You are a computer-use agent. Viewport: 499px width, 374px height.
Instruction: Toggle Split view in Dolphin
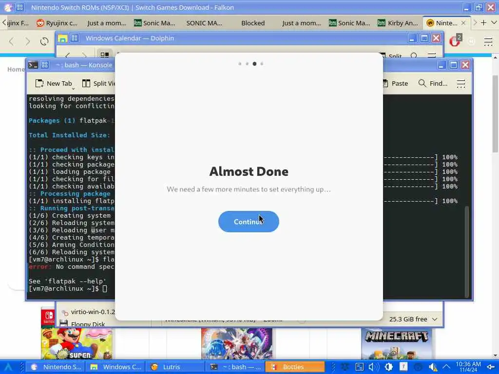(391, 56)
